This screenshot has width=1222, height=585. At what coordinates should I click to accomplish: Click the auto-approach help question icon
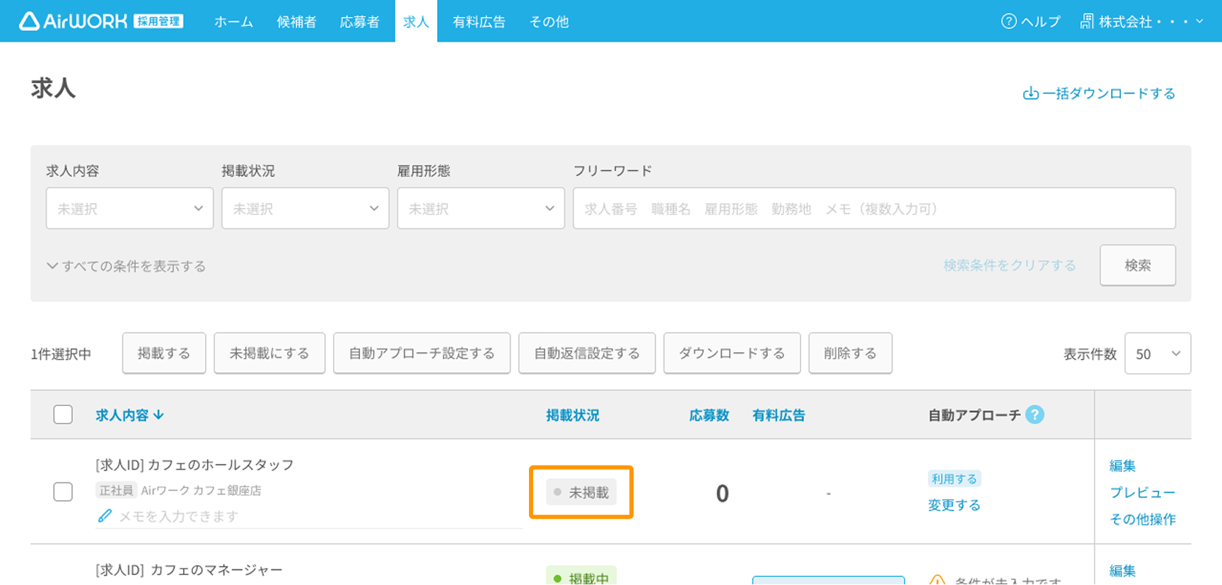pos(1035,415)
